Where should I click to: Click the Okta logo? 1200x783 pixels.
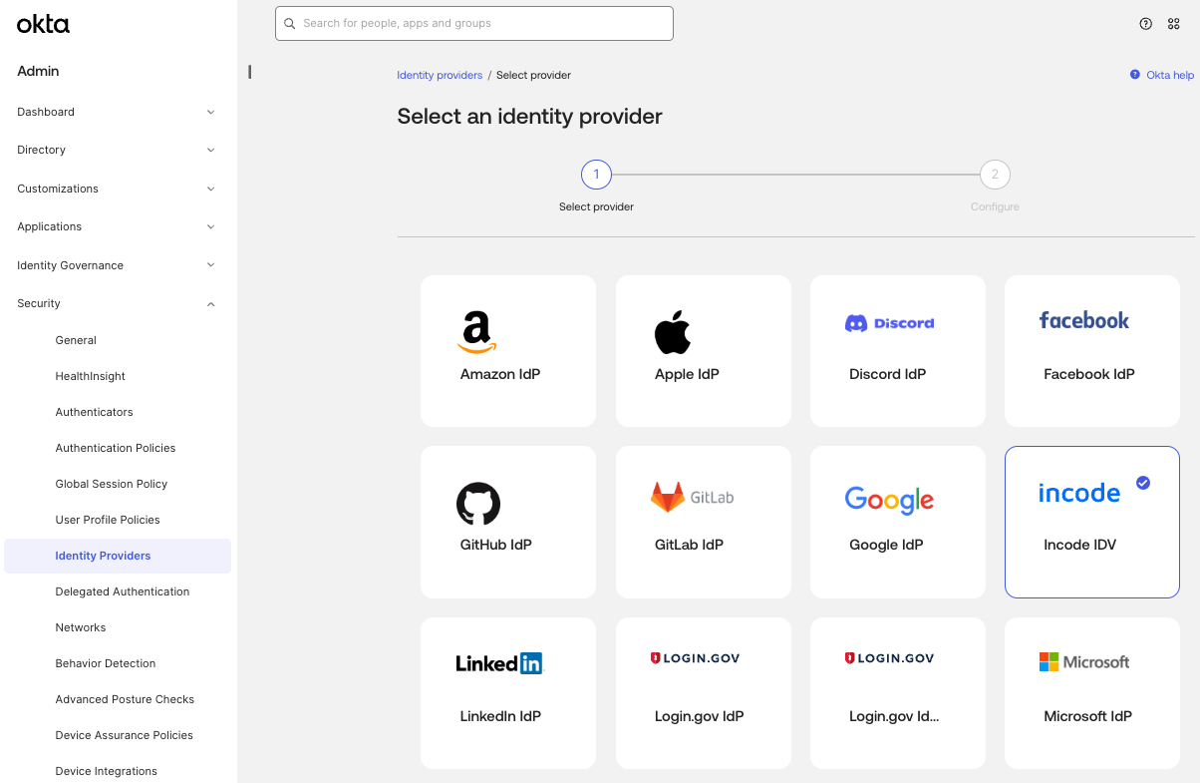(43, 25)
